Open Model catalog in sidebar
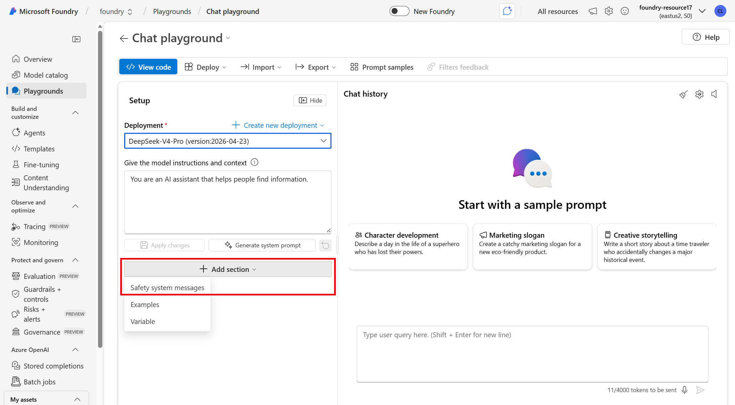The width and height of the screenshot is (735, 405). [x=46, y=75]
